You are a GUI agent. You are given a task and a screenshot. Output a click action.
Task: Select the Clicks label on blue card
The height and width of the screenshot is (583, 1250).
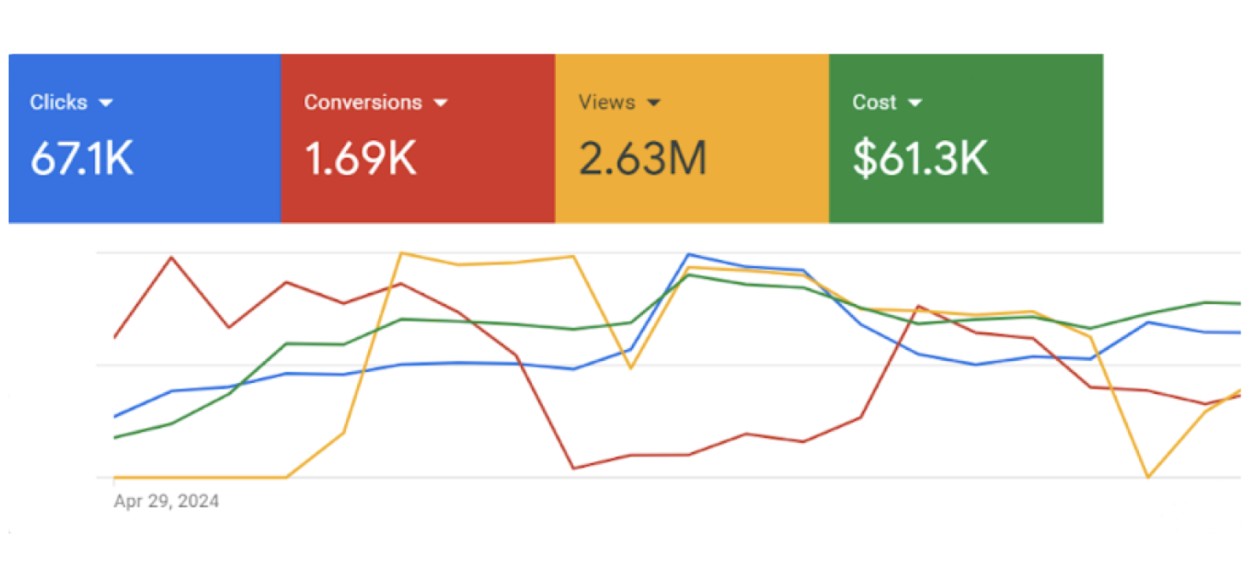pyautogui.click(x=58, y=102)
